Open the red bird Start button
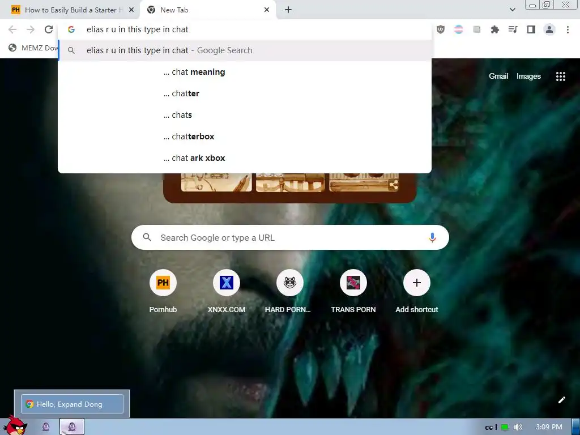This screenshot has width=580, height=435. tap(15, 426)
